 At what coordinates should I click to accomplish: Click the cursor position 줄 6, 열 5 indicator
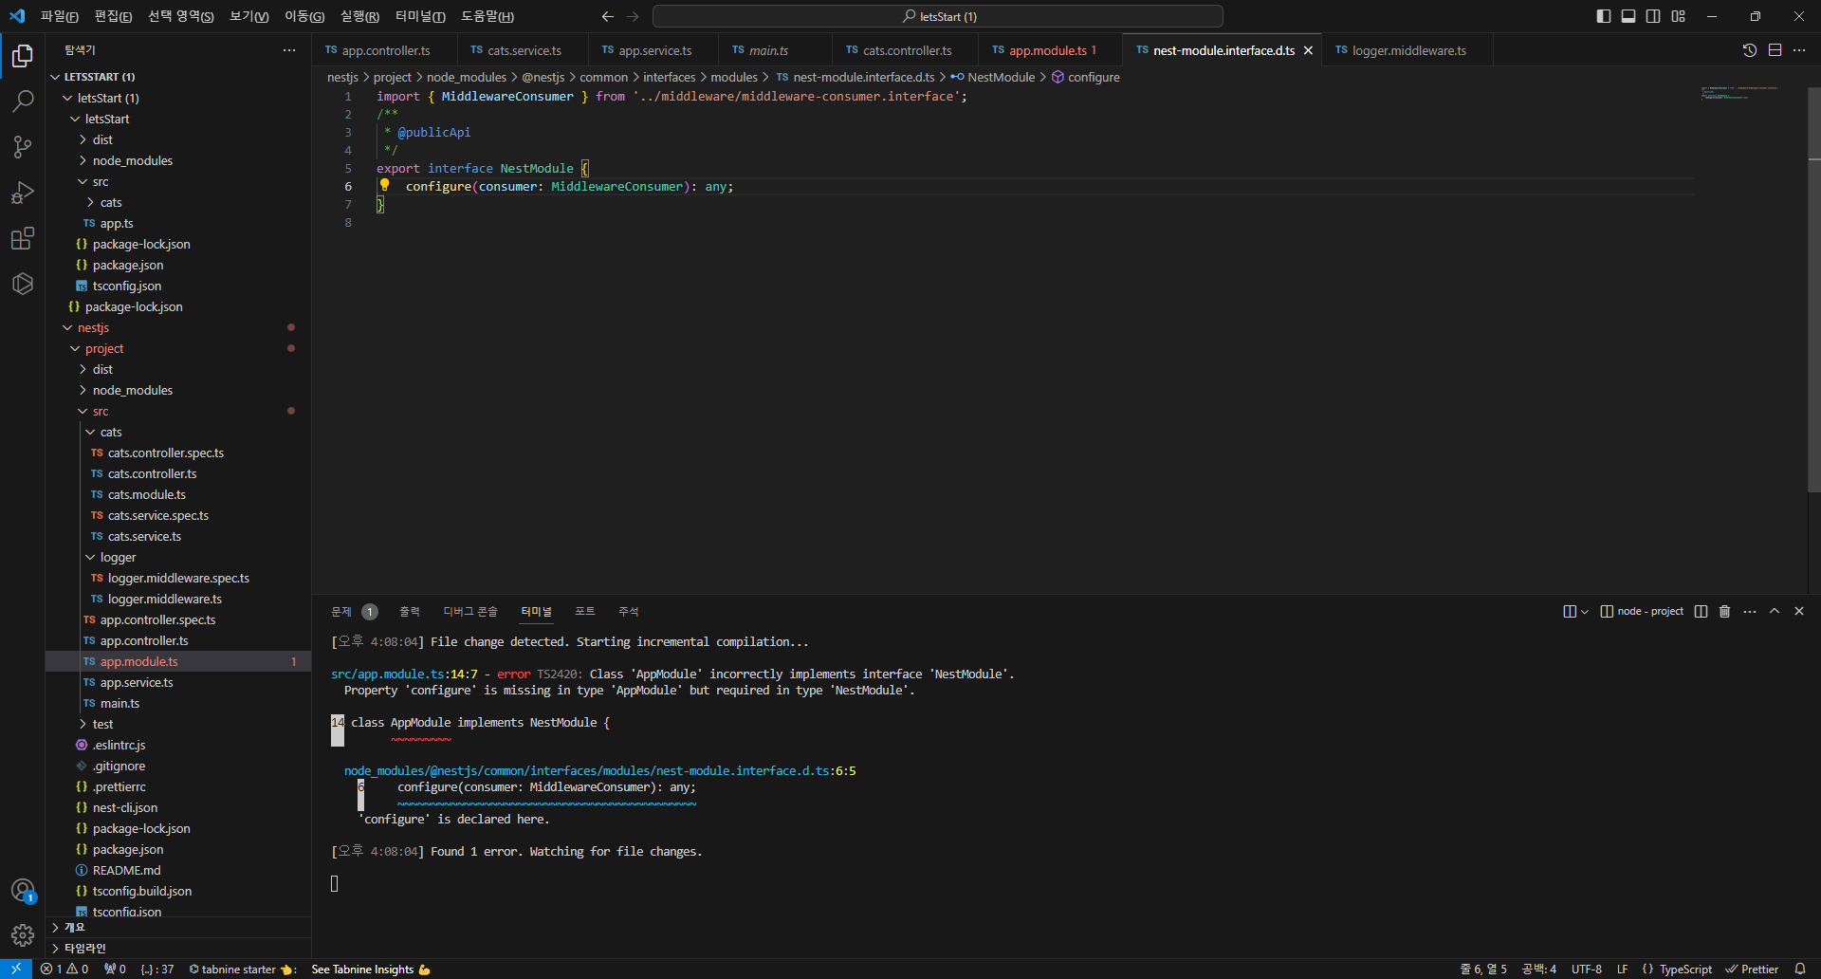(1483, 969)
